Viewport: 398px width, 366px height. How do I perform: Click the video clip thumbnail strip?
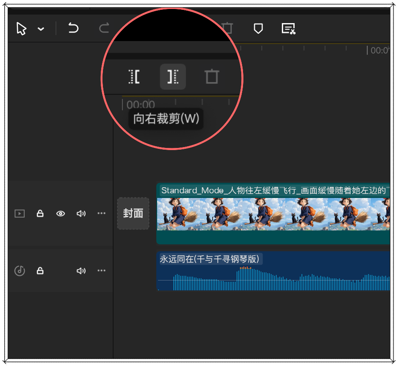[x=273, y=214]
